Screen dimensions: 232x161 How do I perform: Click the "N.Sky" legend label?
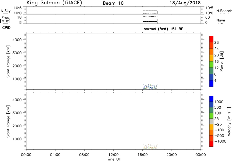pos(6,11)
